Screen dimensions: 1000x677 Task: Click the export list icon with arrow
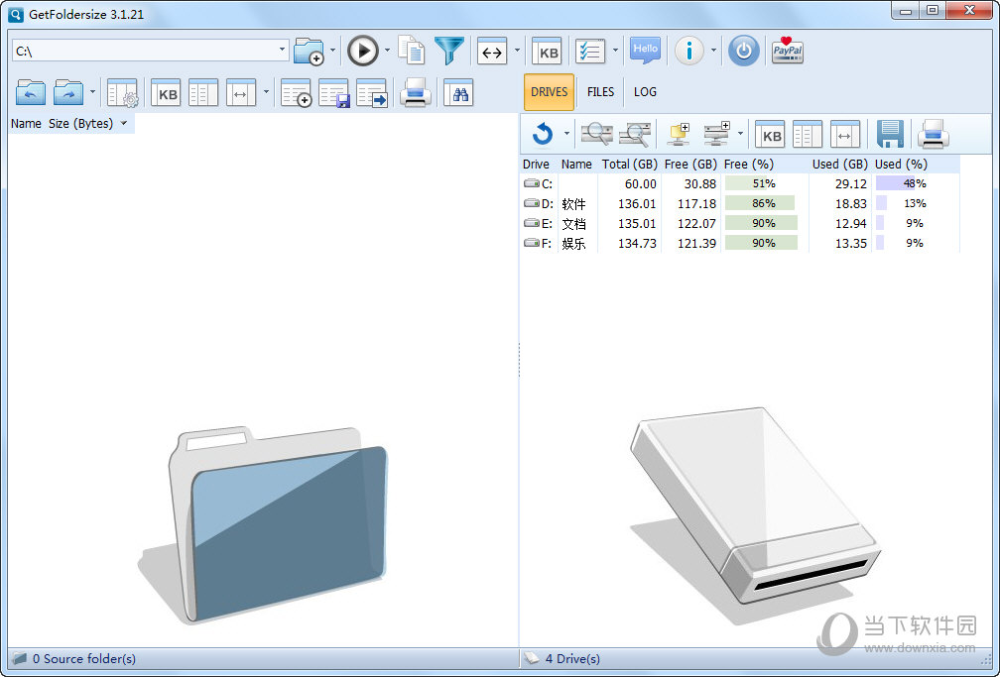pyautogui.click(x=372, y=93)
